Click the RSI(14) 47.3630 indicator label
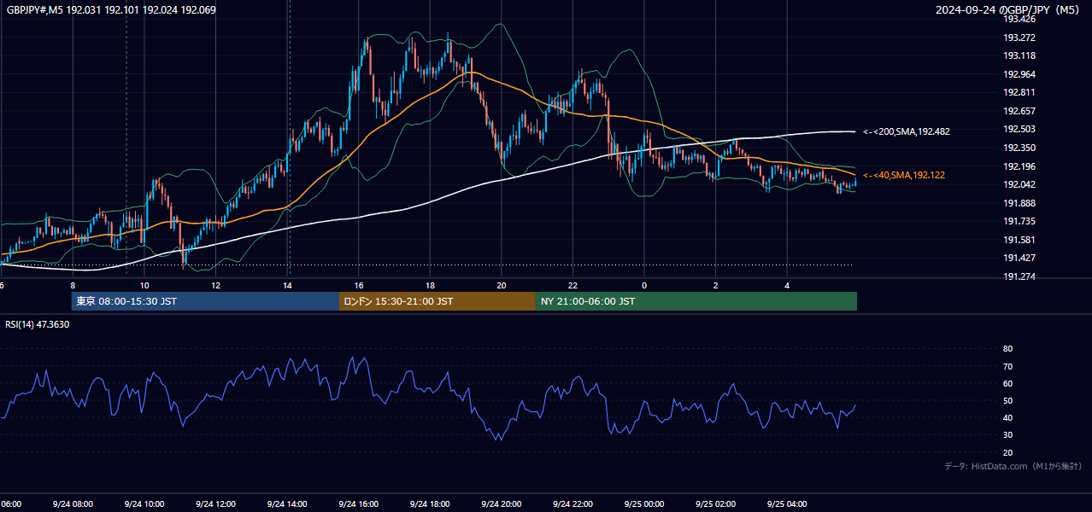1092x512 pixels. point(38,324)
